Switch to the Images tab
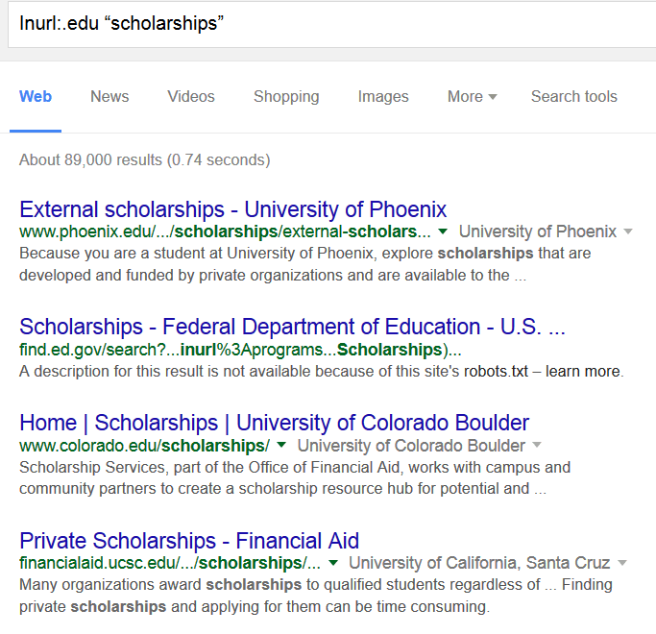Image resolution: width=656 pixels, height=634 pixels. coord(383,97)
